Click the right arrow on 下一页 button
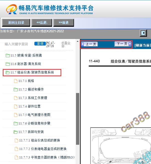The width and height of the screenshot is (151, 164). click(x=130, y=44)
